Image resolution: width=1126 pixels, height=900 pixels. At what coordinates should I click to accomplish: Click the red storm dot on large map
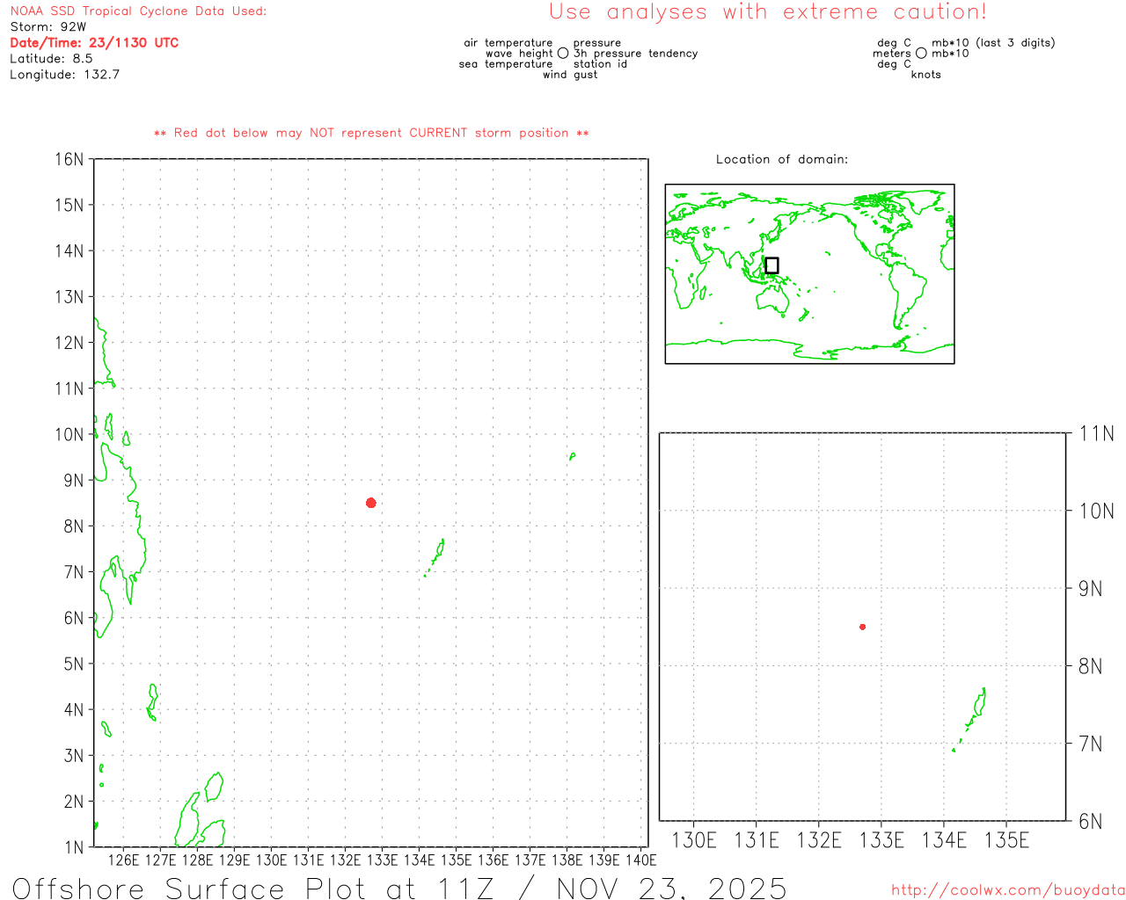[x=371, y=503]
